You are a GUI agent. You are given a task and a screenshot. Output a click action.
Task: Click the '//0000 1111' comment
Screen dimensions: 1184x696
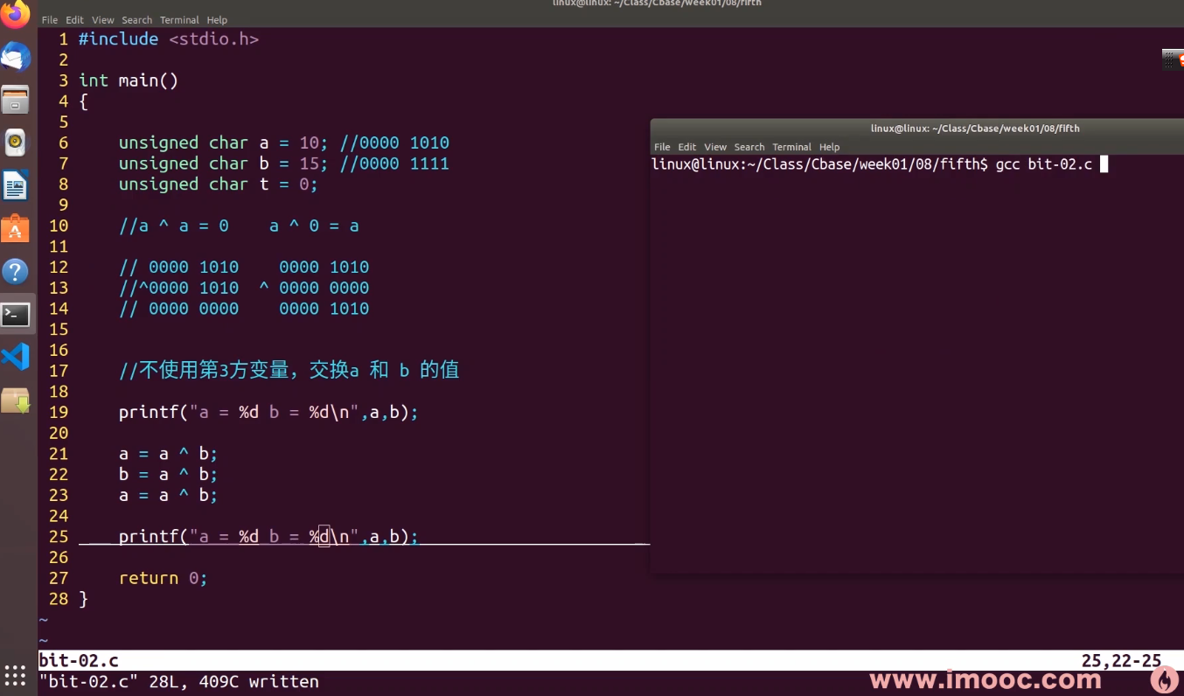pyautogui.click(x=394, y=164)
